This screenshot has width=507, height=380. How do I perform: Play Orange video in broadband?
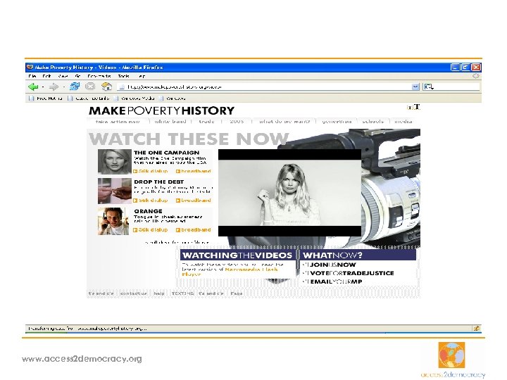[x=194, y=230]
